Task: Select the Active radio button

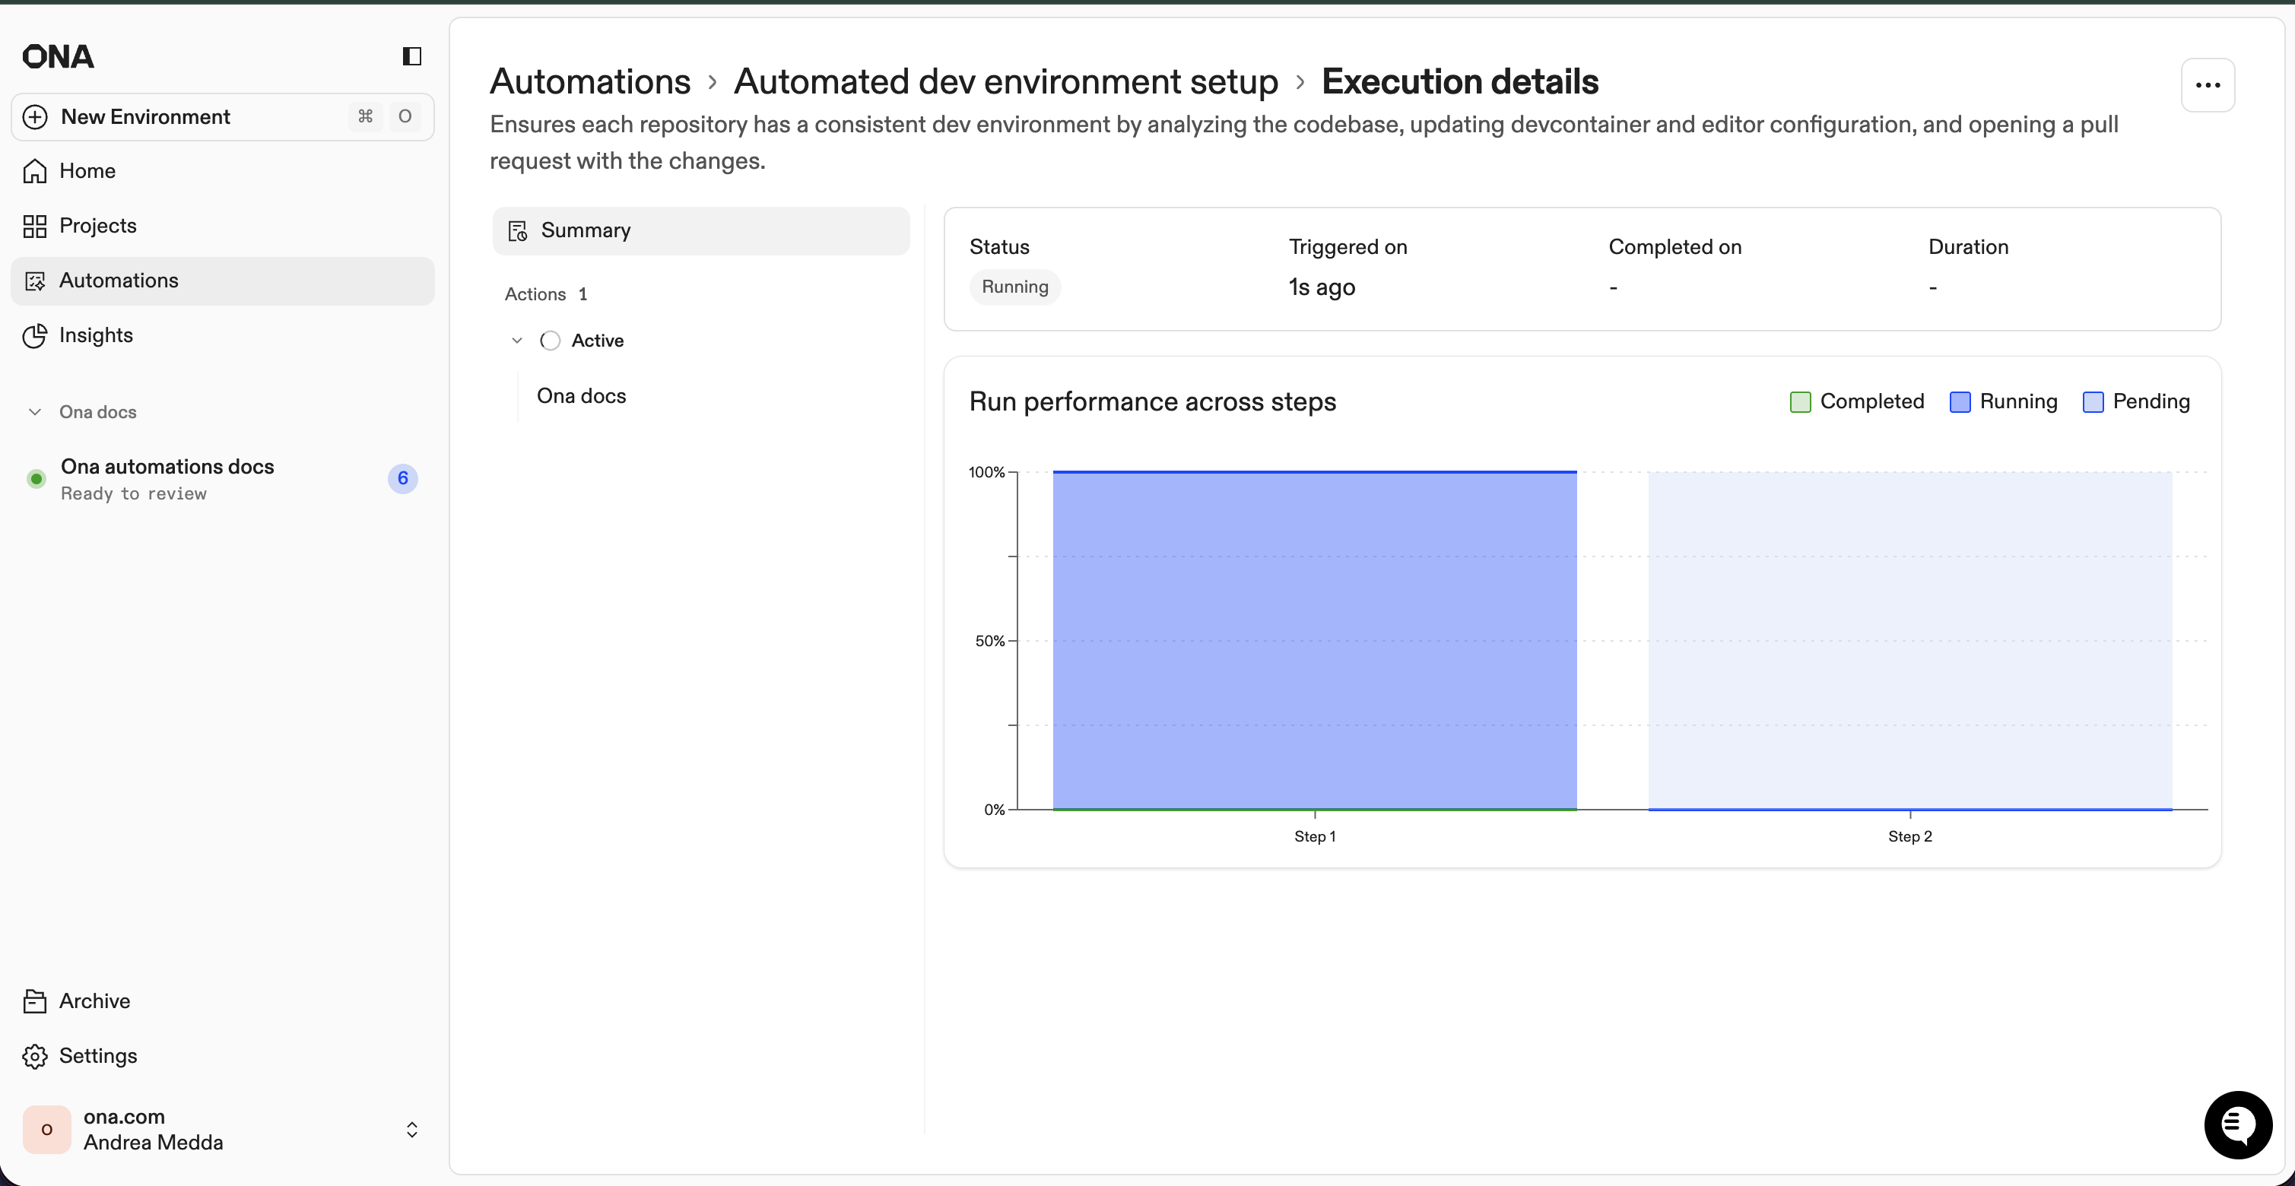Action: [550, 340]
